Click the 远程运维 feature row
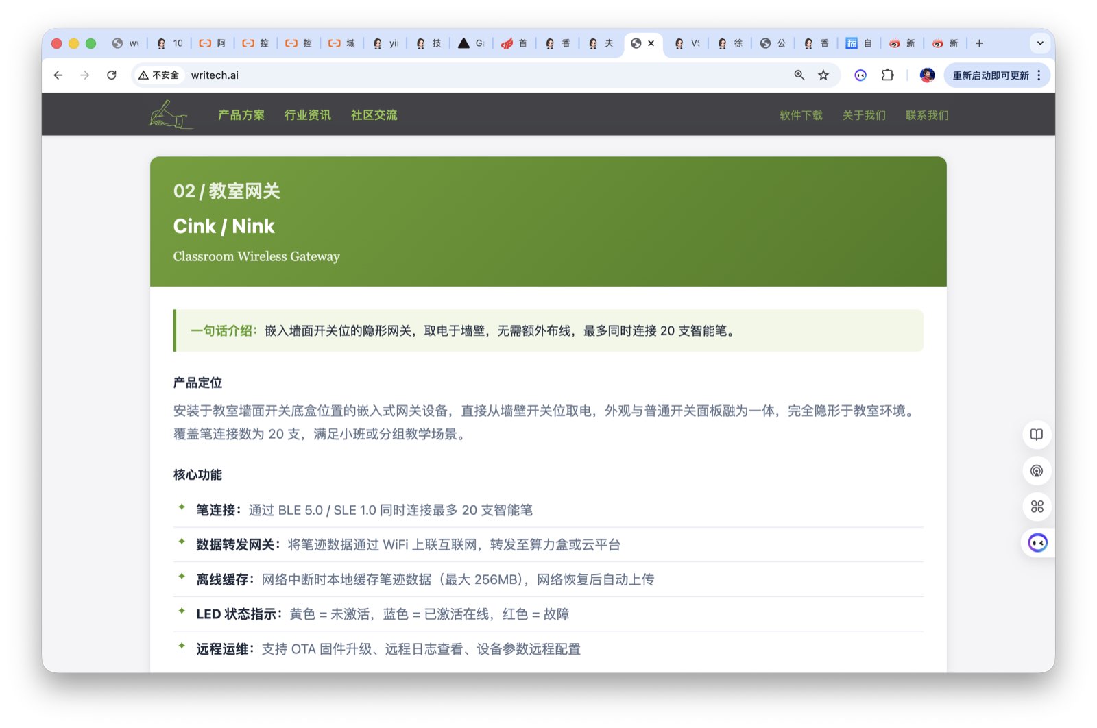 point(548,649)
